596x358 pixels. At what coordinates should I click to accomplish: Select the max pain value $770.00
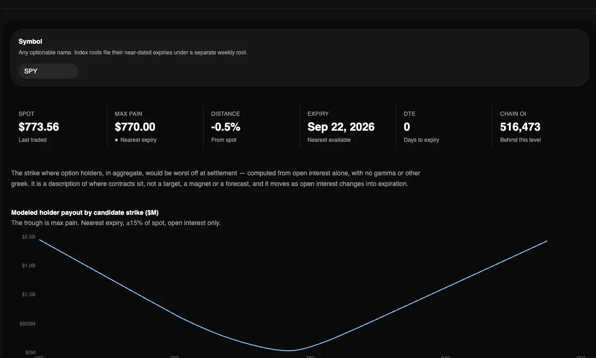tap(135, 127)
